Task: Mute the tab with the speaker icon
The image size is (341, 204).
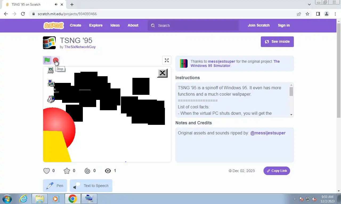Action: click(x=56, y=5)
